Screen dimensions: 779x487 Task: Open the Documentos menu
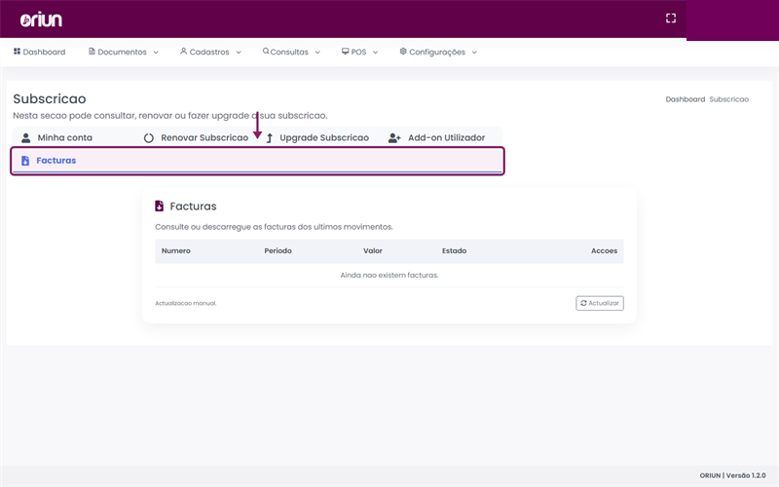124,52
